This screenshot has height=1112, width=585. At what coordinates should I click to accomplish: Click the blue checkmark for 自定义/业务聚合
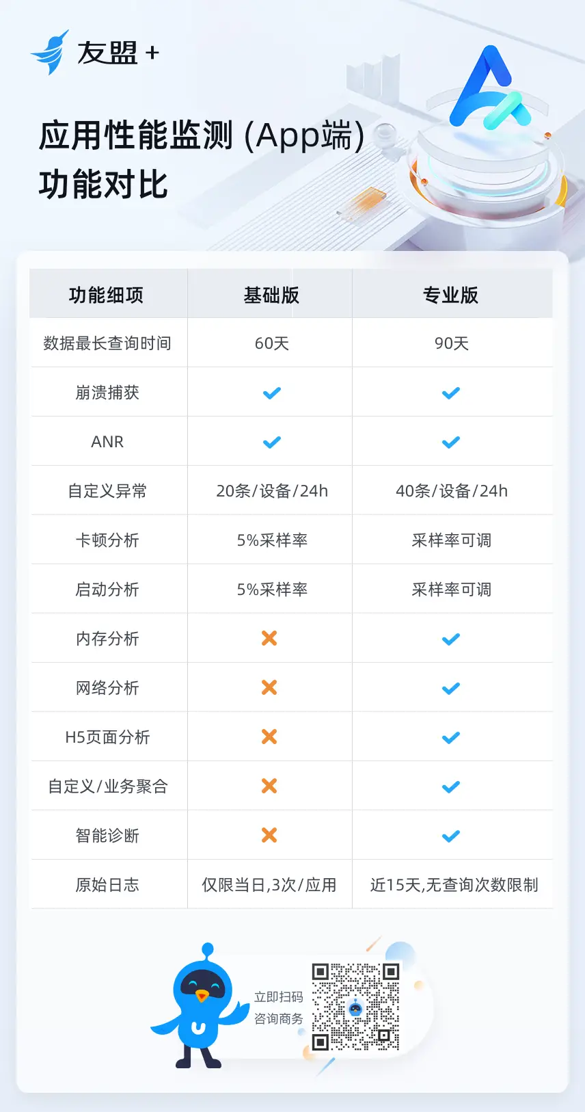pos(451,787)
